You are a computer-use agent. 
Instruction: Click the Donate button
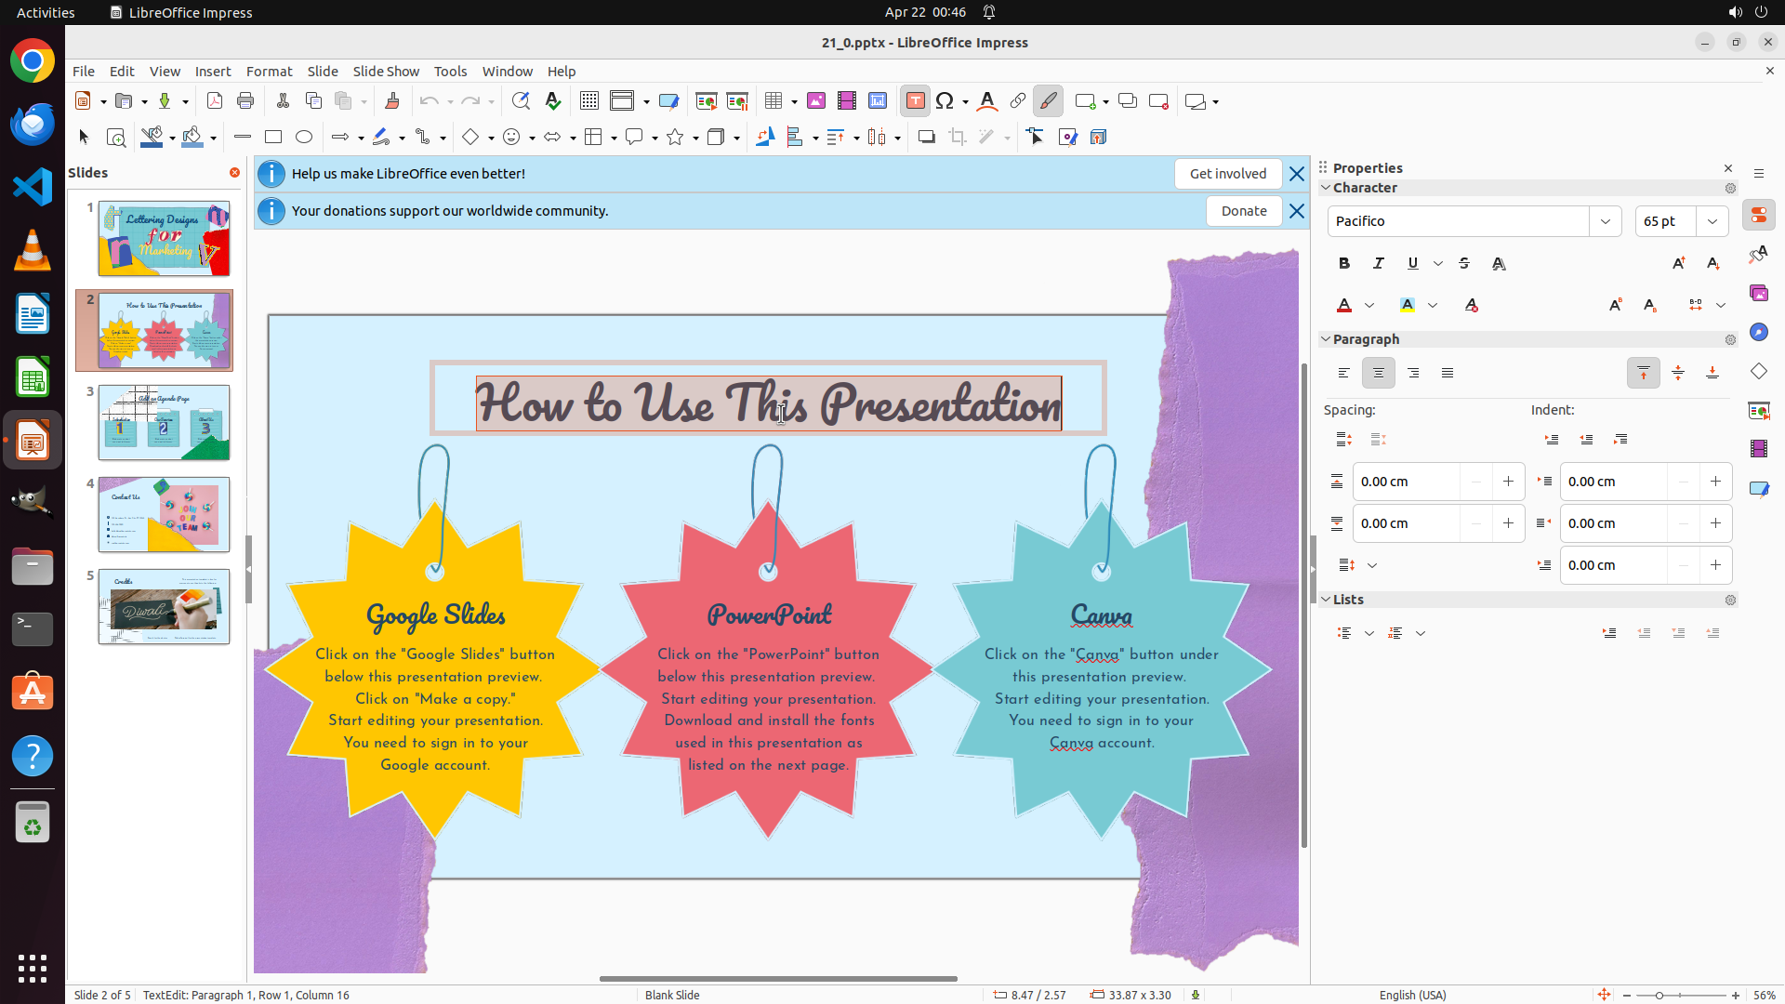click(x=1244, y=211)
